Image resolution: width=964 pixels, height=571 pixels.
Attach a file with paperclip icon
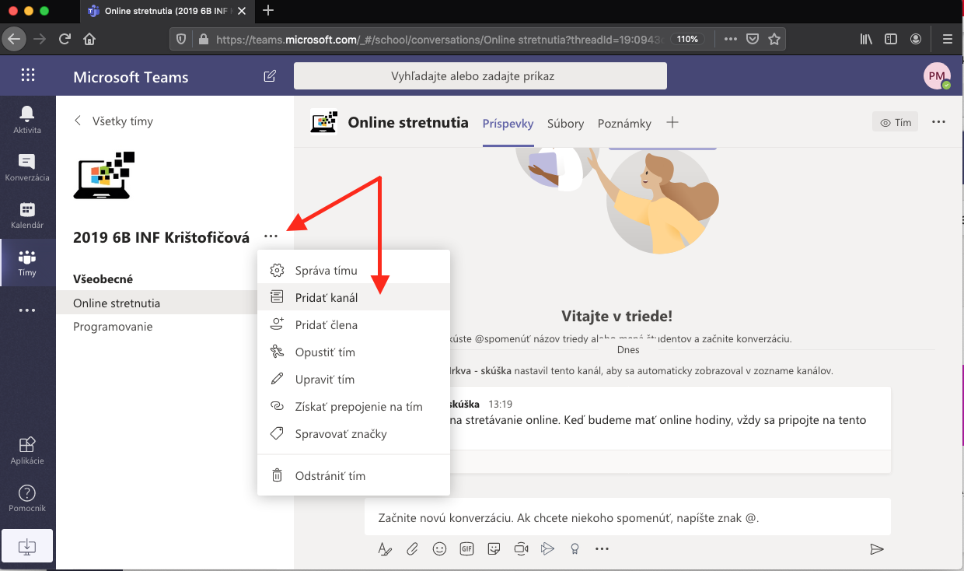(412, 548)
